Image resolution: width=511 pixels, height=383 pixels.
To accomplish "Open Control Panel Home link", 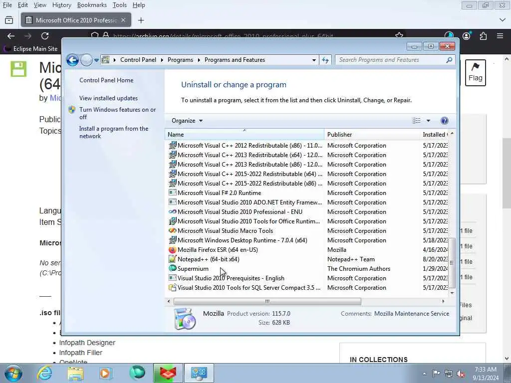I will tap(106, 80).
